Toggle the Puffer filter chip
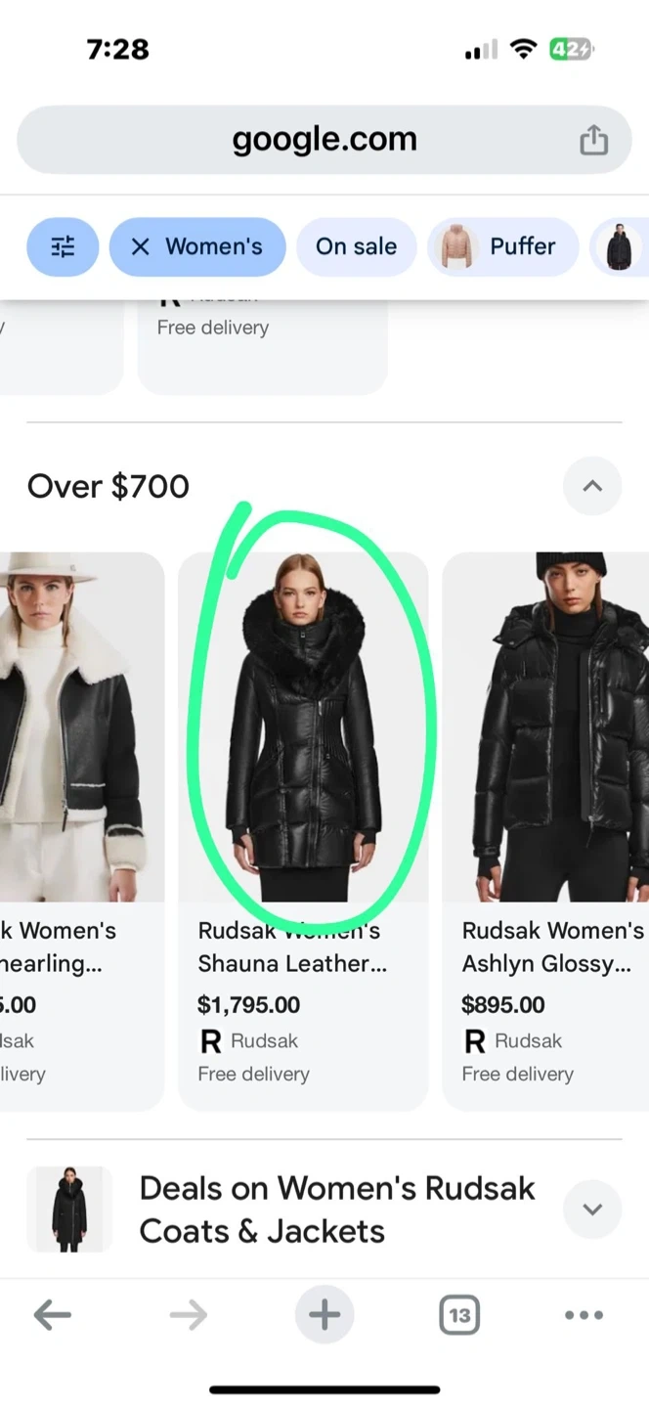 [503, 246]
